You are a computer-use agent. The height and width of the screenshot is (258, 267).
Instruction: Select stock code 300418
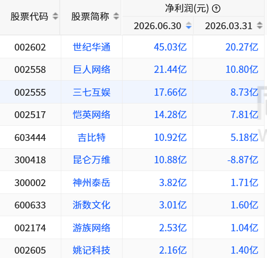(30, 160)
